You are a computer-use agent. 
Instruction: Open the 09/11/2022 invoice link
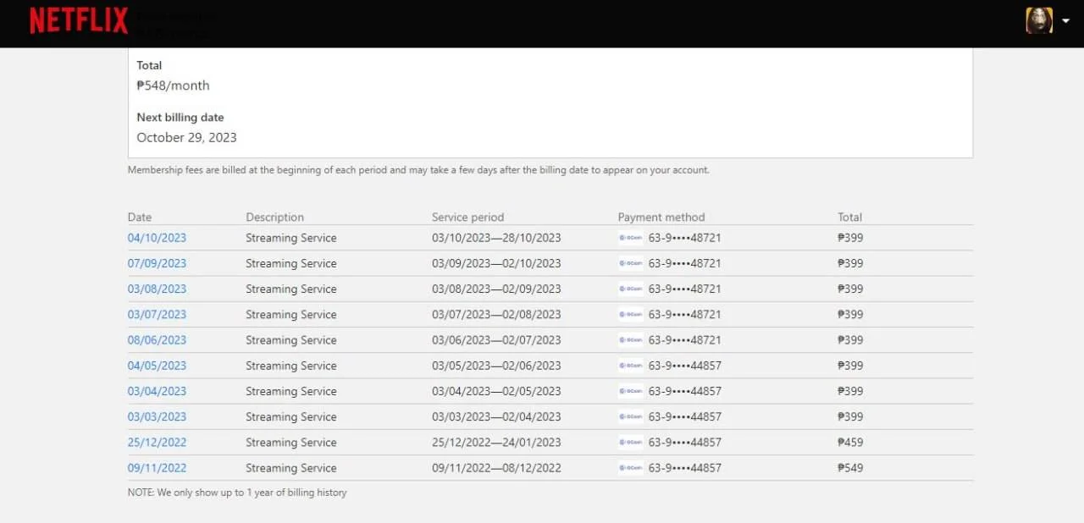(157, 468)
